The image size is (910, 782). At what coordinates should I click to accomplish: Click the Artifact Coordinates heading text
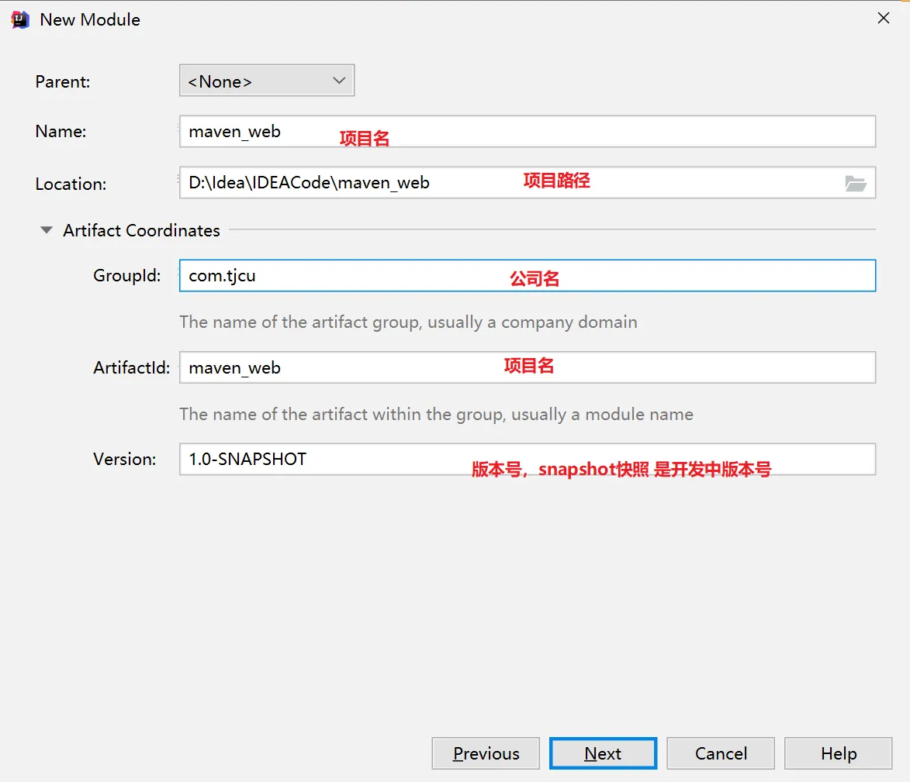click(x=141, y=230)
